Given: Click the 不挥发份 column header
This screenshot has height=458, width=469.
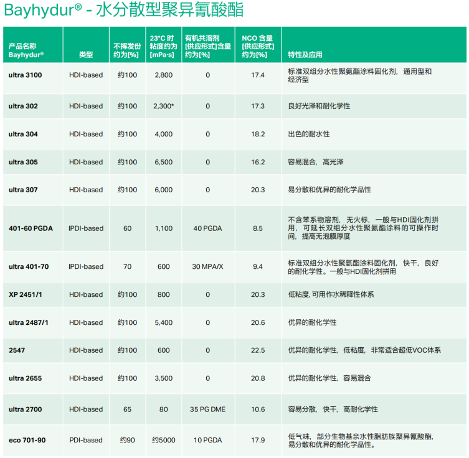Looking at the screenshot, I should (x=127, y=50).
